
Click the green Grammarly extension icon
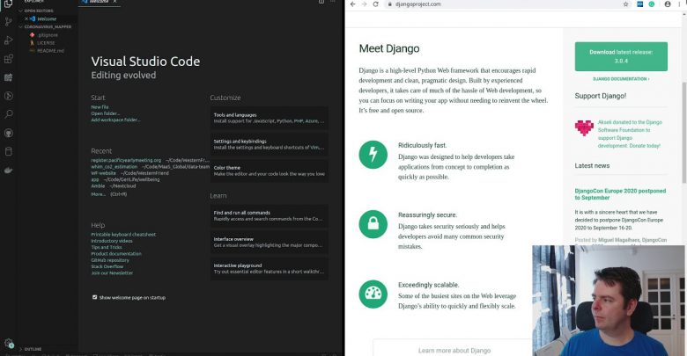click(652, 4)
